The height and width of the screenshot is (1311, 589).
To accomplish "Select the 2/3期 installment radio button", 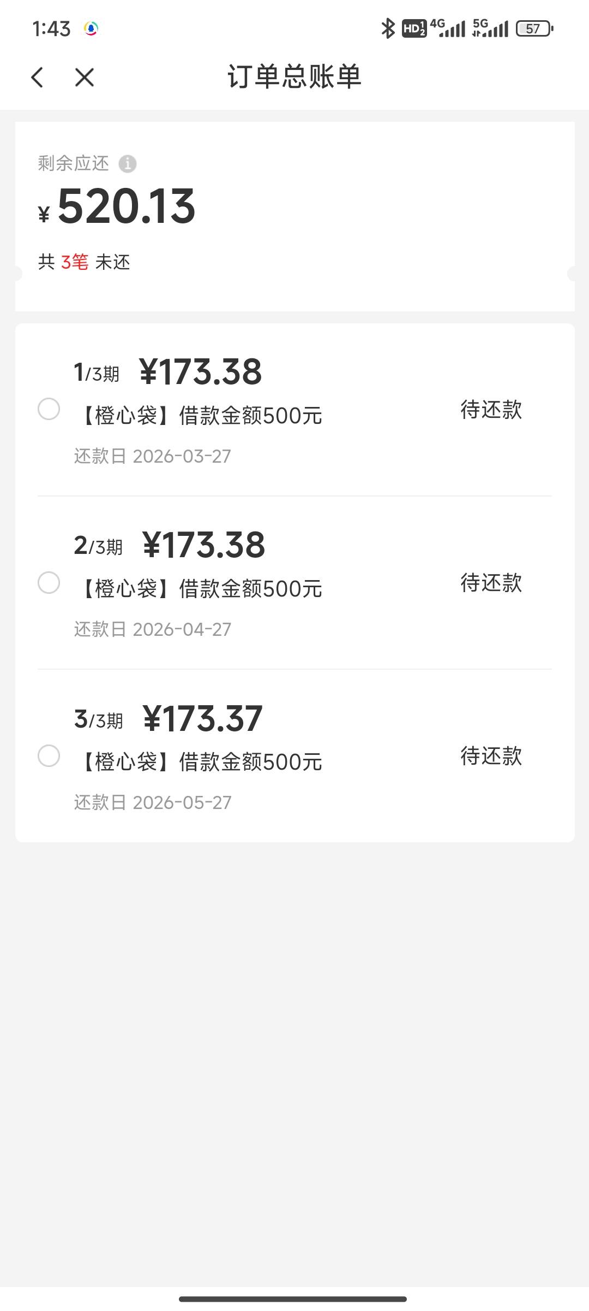I will 49,582.
